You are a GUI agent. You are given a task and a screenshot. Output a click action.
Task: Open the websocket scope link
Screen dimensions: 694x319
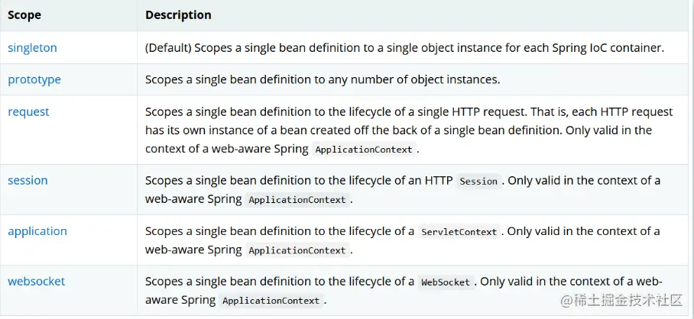(37, 282)
